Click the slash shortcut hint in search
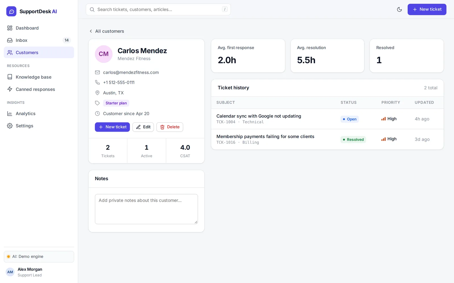This screenshot has width=454, height=283. click(225, 9)
